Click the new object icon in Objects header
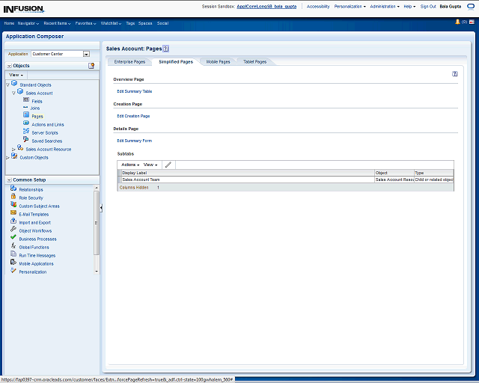 click(91, 66)
